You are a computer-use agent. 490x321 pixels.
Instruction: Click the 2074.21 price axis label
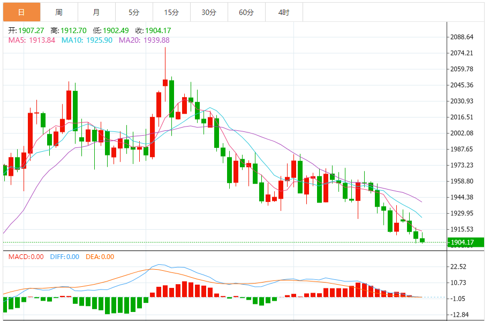pyautogui.click(x=462, y=53)
